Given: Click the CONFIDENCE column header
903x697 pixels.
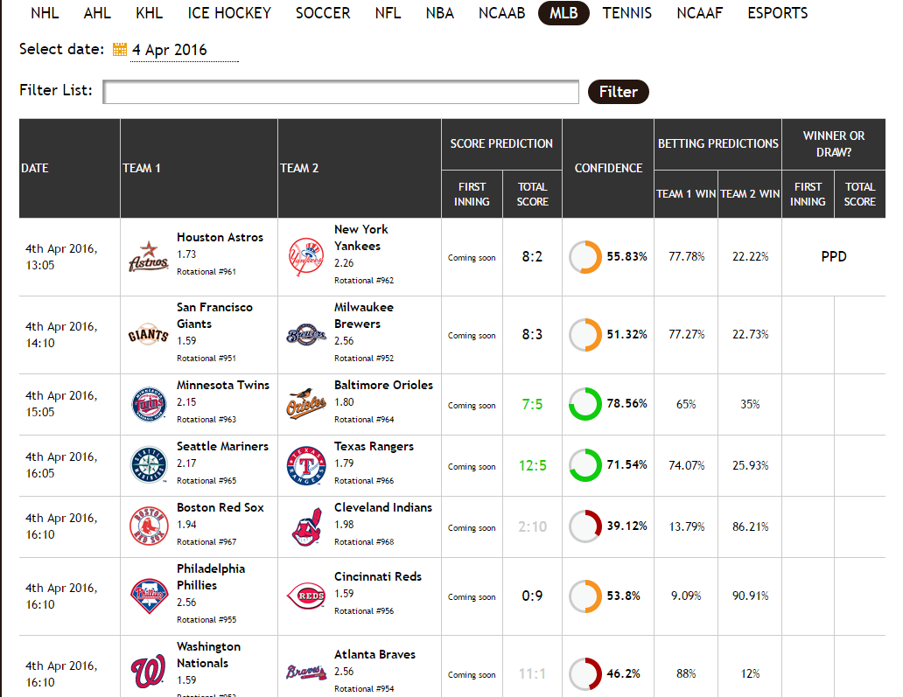Looking at the screenshot, I should pos(608,168).
